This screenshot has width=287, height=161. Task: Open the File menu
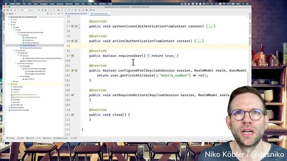click(x=24, y=4)
